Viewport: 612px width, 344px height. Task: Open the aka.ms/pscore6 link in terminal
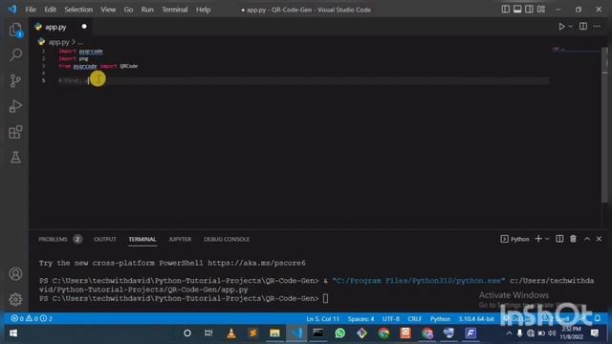(x=256, y=263)
